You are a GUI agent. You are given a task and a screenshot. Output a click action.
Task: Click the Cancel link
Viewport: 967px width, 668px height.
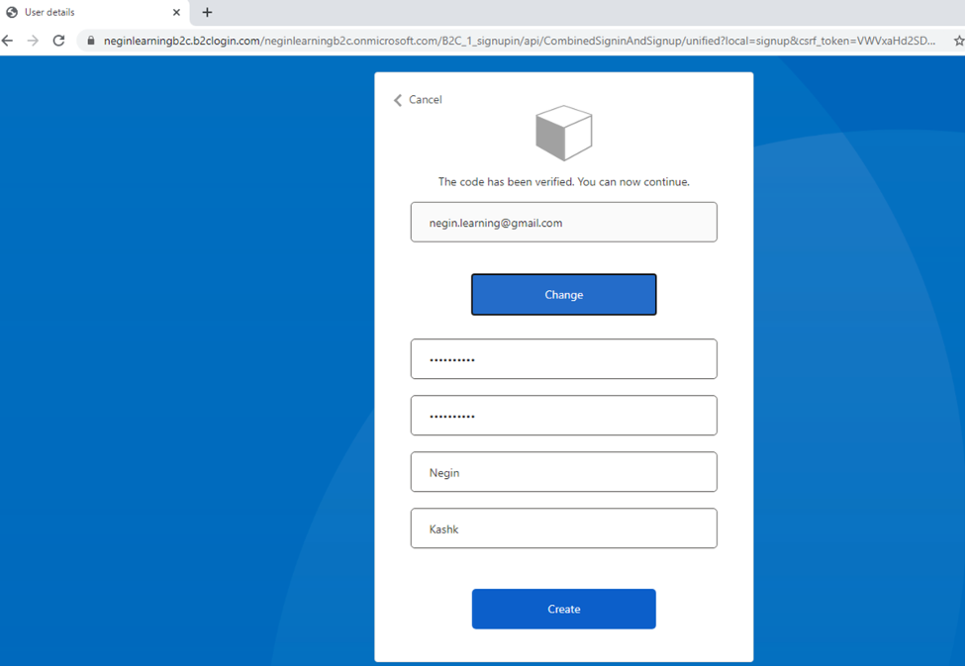pos(425,100)
